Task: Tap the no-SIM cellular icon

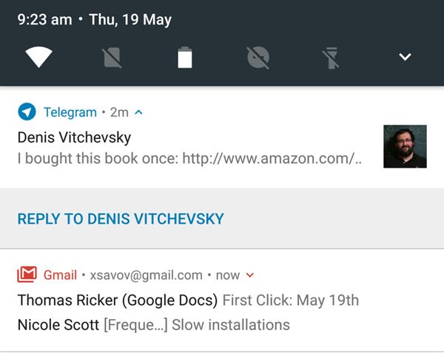Action: pyautogui.click(x=112, y=57)
